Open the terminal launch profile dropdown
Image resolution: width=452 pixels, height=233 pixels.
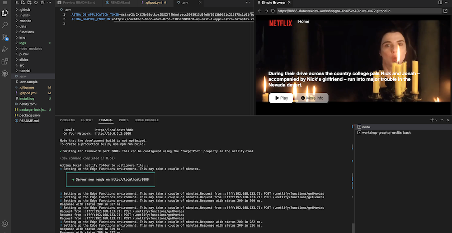coord(436,120)
